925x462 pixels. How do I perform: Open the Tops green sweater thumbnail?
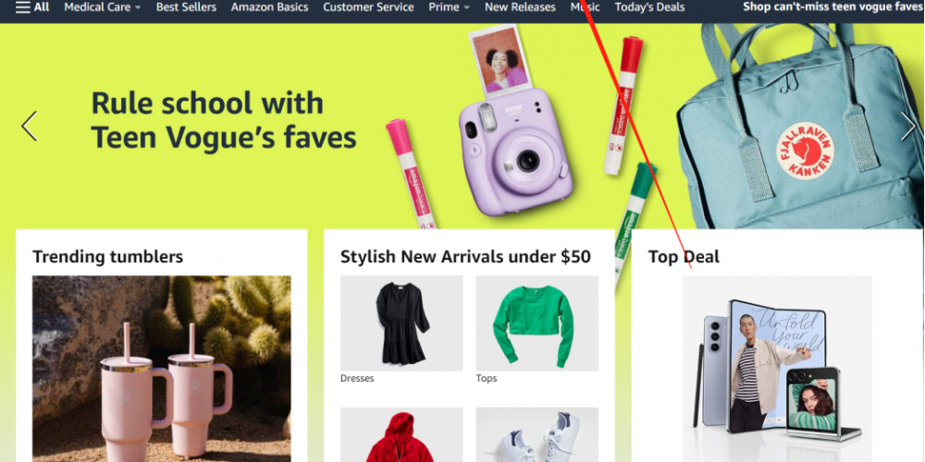[x=536, y=323]
